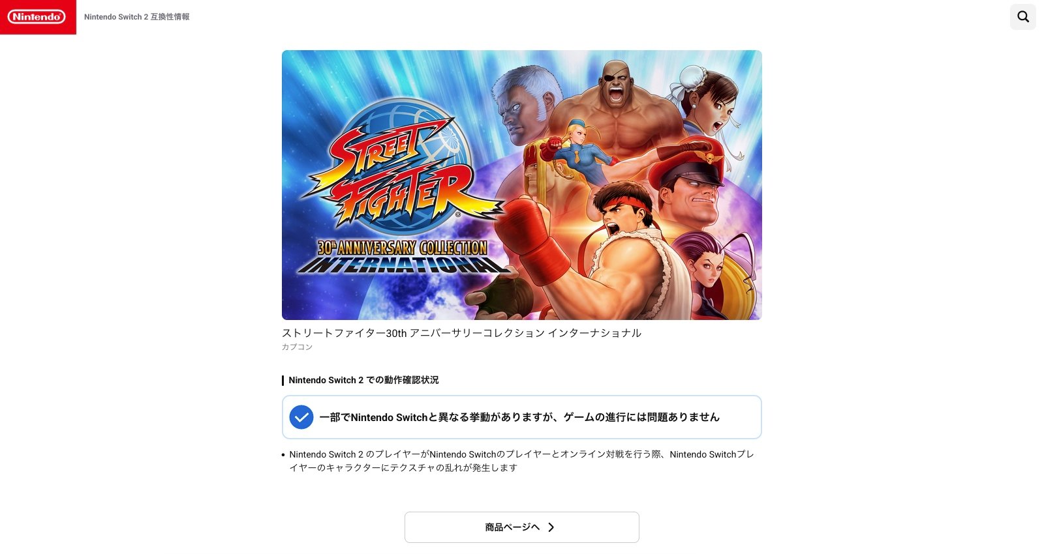Viewport: 1044px width, 554px height.
Task: Go to Nintendo Switch 2 互換性情報 header link
Action: [x=137, y=17]
